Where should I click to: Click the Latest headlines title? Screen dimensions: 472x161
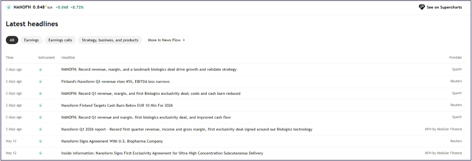coord(32,24)
